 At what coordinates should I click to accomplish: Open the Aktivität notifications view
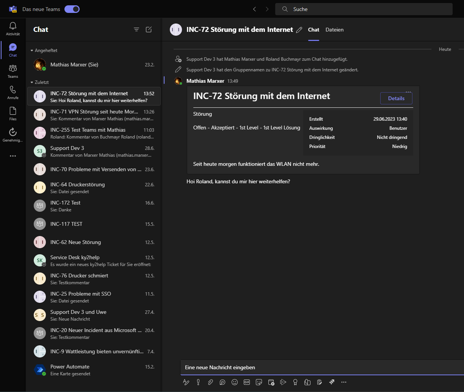[x=13, y=29]
